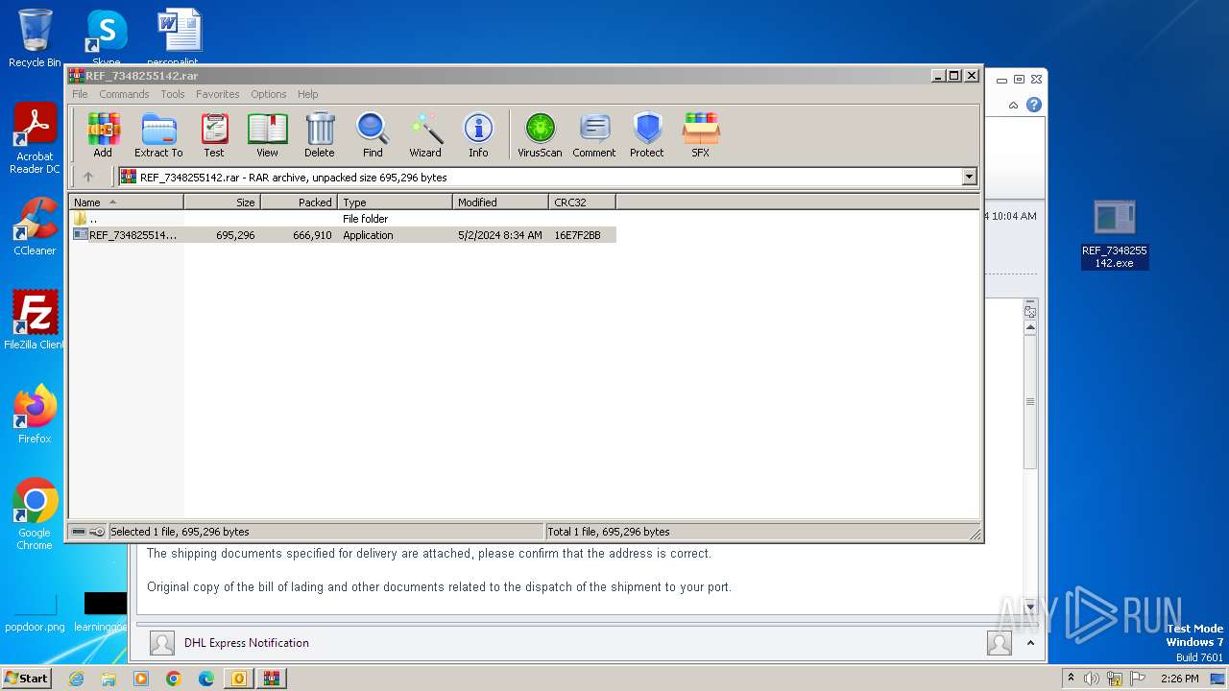Add an archive Comment
The height and width of the screenshot is (691, 1229).
click(x=594, y=135)
